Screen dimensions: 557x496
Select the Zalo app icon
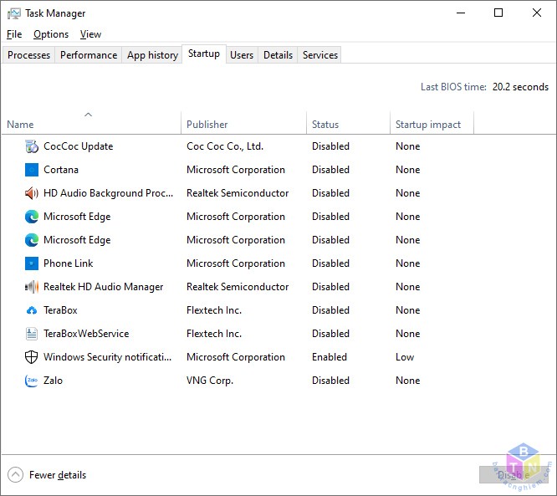pyautogui.click(x=32, y=381)
